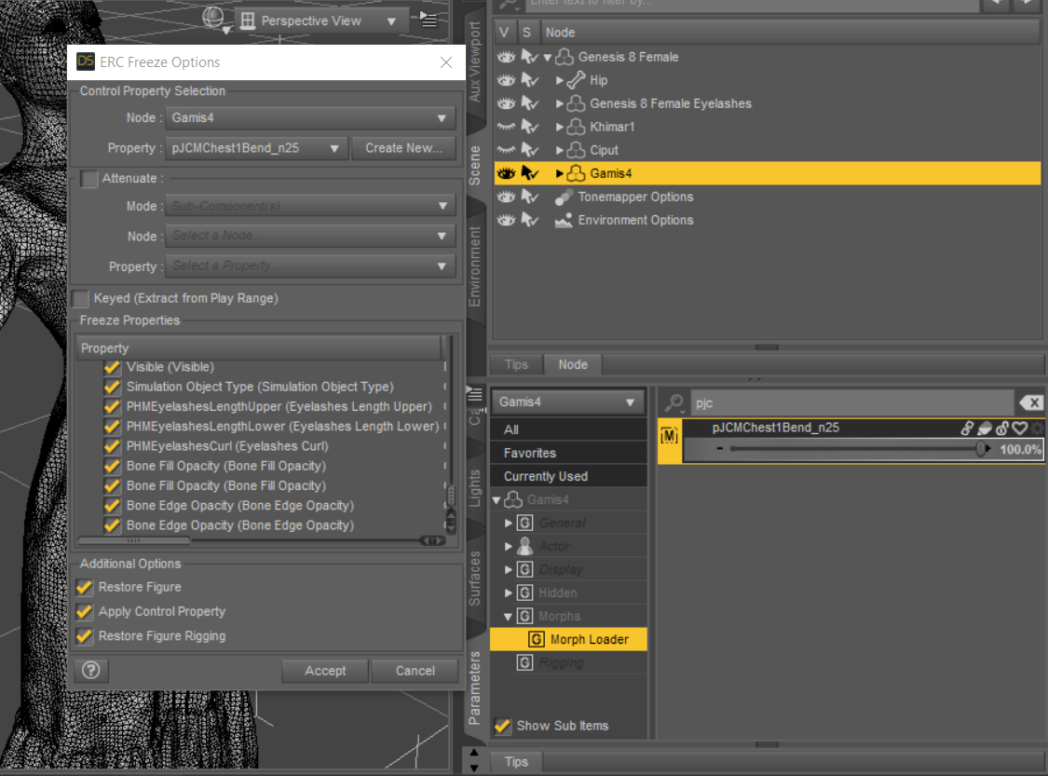The width and height of the screenshot is (1048, 776).
Task: Click the ERC link icon on pJCMChest1Bend_n25
Action: pos(966,429)
